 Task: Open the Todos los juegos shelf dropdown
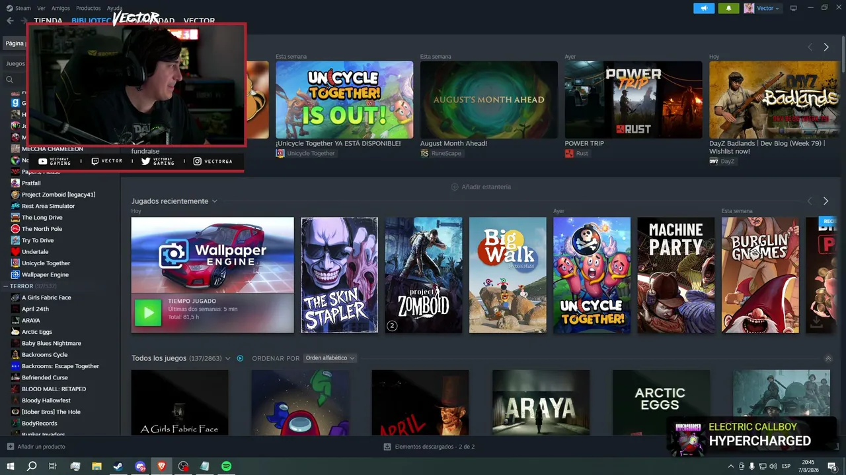coord(227,358)
